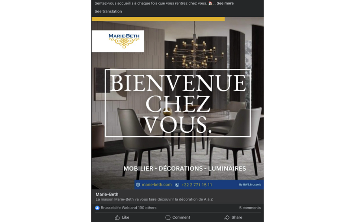Click the Comment button label
This screenshot has width=355, height=222.
[181, 217]
